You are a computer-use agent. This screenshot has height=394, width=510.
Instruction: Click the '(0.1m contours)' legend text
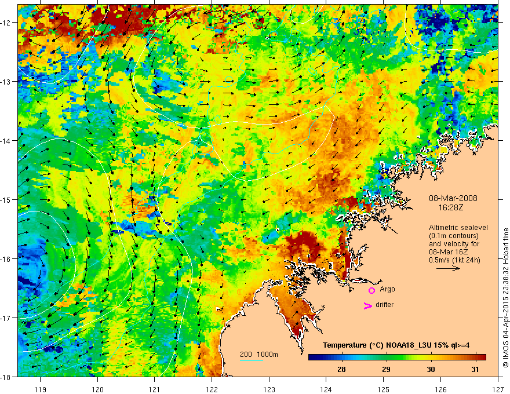point(454,236)
